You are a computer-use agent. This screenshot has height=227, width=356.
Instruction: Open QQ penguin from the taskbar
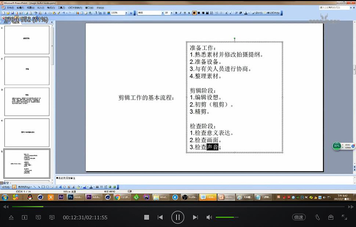[30, 197]
